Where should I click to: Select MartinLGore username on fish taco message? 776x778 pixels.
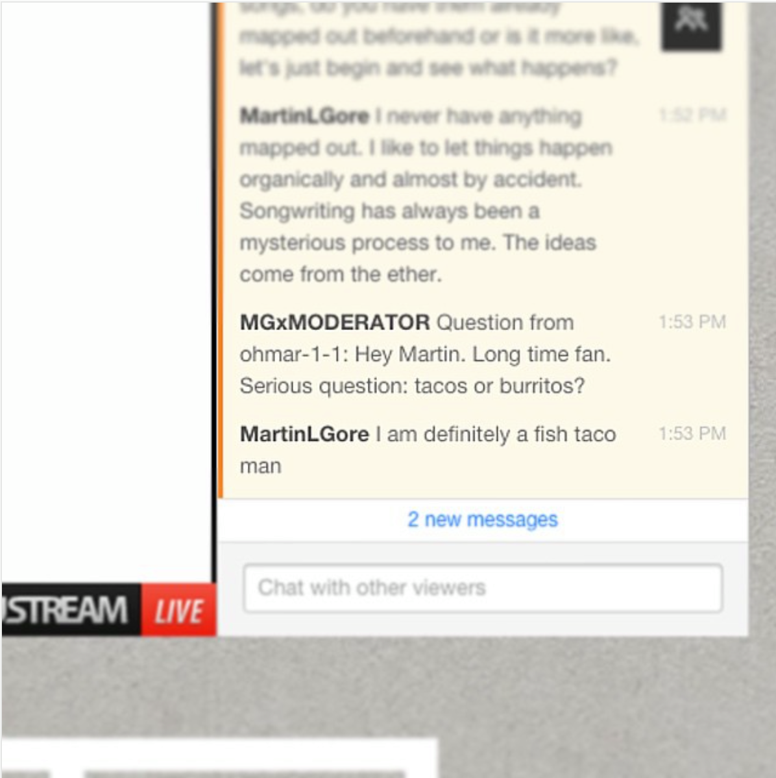[x=304, y=434]
